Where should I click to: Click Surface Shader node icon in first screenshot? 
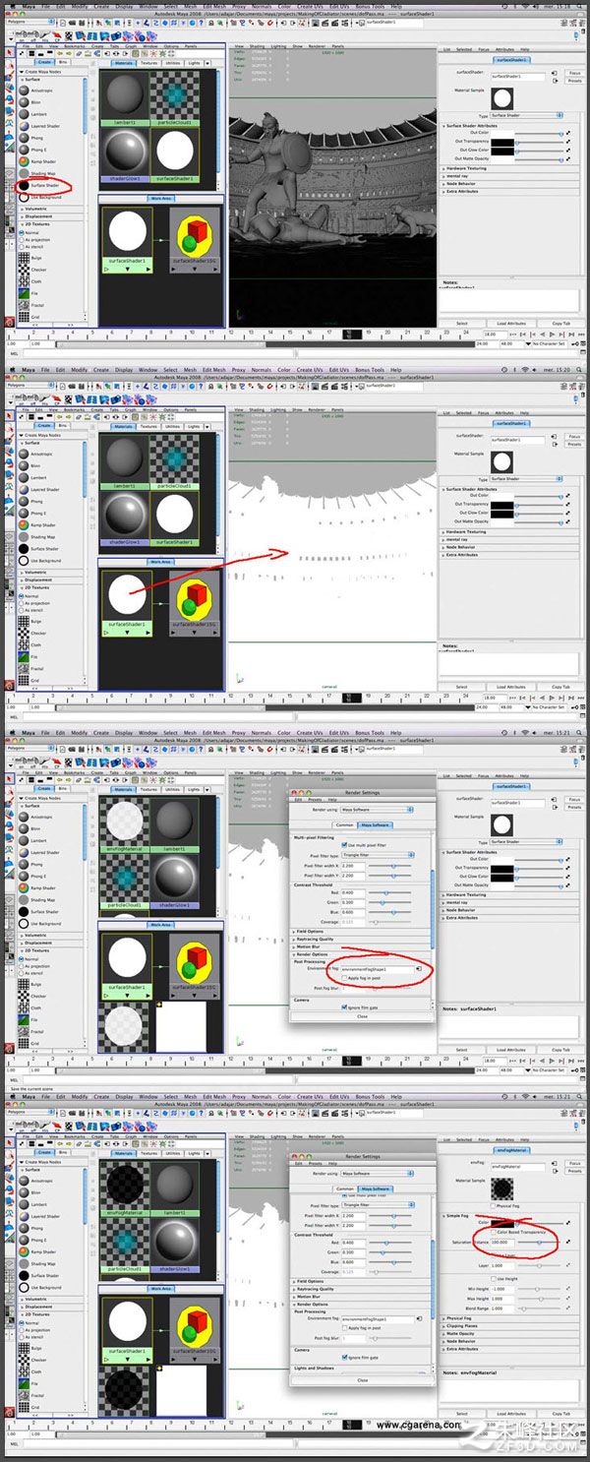point(24,185)
